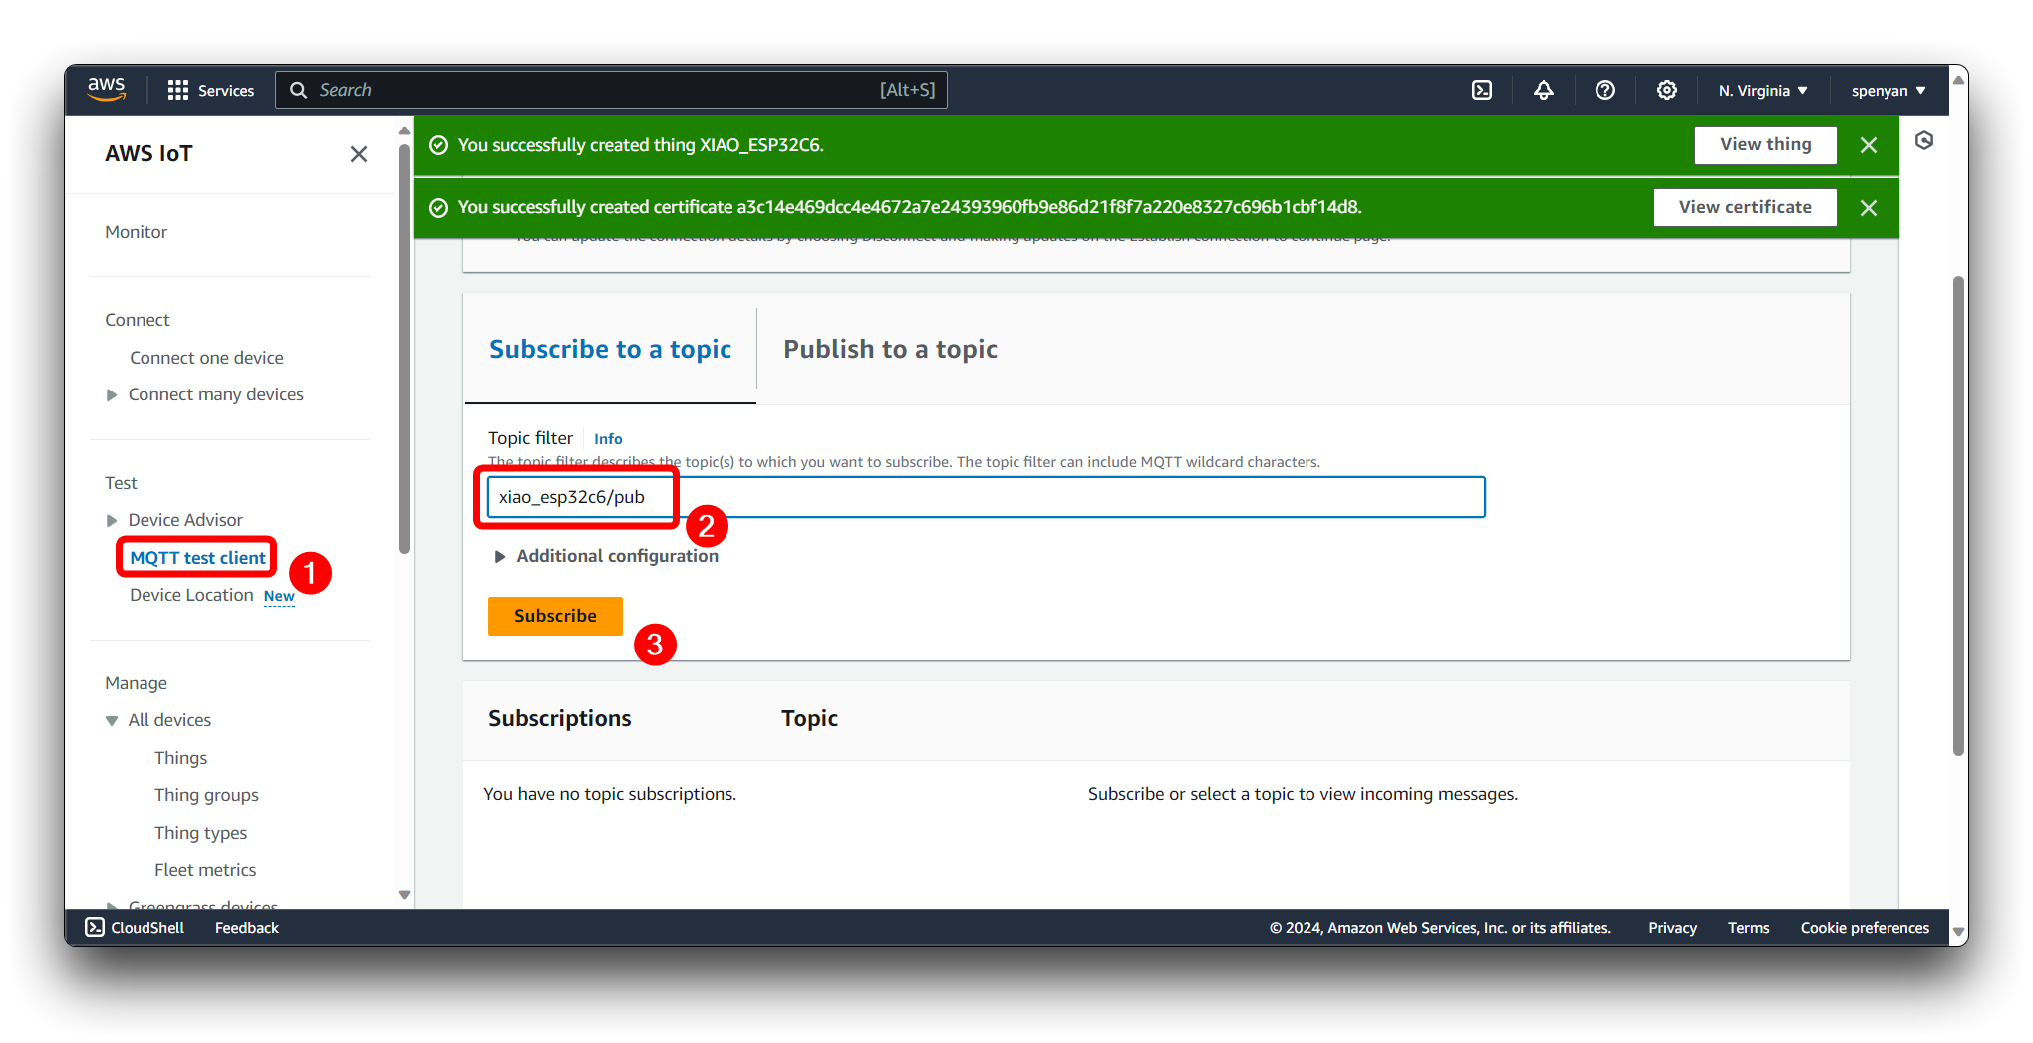Click the AWS logo home icon
The height and width of the screenshot is (1043, 2033).
(107, 89)
